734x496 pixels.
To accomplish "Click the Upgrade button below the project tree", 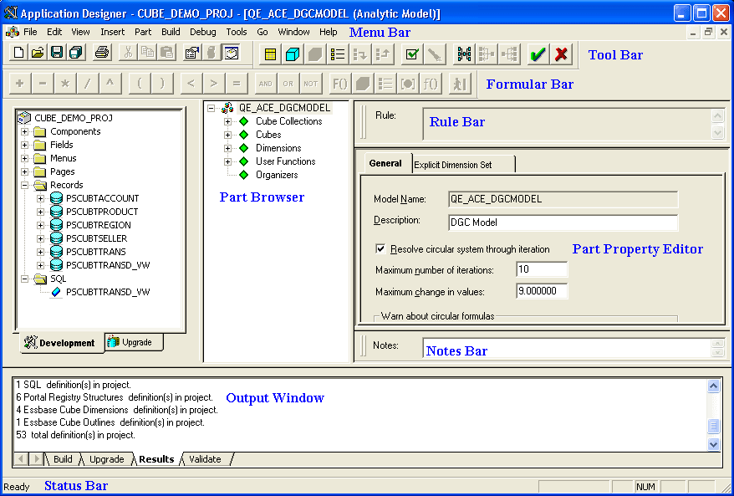I will click(x=132, y=342).
